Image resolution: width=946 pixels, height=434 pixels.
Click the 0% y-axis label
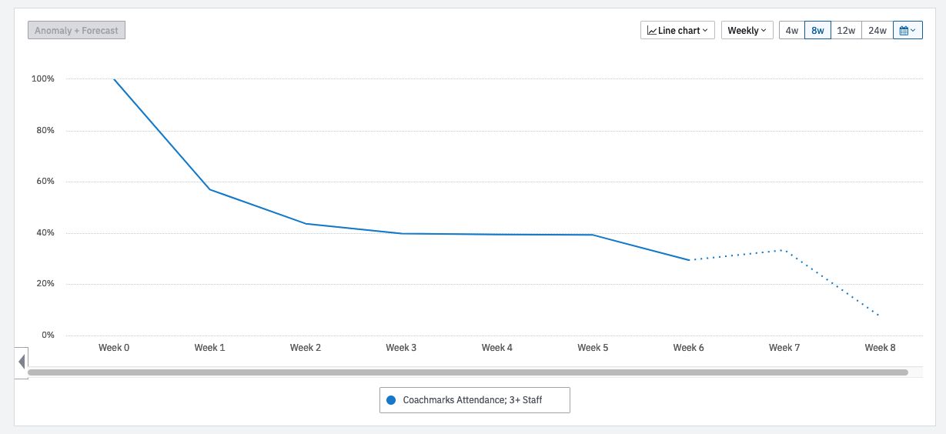(48, 336)
